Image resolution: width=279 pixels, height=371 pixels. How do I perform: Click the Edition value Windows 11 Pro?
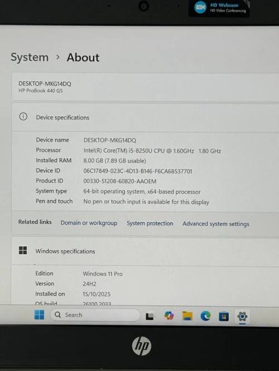pyautogui.click(x=103, y=274)
